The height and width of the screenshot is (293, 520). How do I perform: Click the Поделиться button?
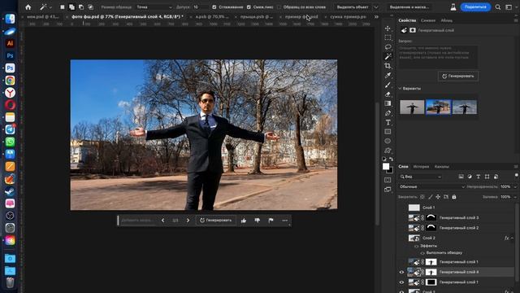point(475,7)
